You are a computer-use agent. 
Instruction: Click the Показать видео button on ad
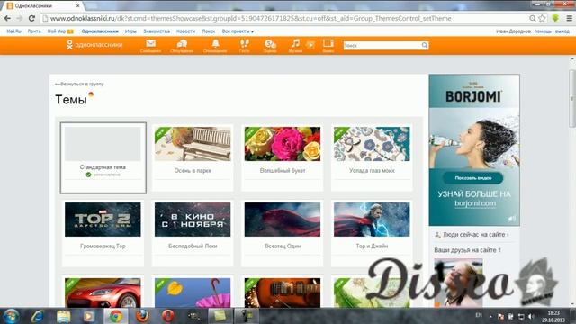473,178
